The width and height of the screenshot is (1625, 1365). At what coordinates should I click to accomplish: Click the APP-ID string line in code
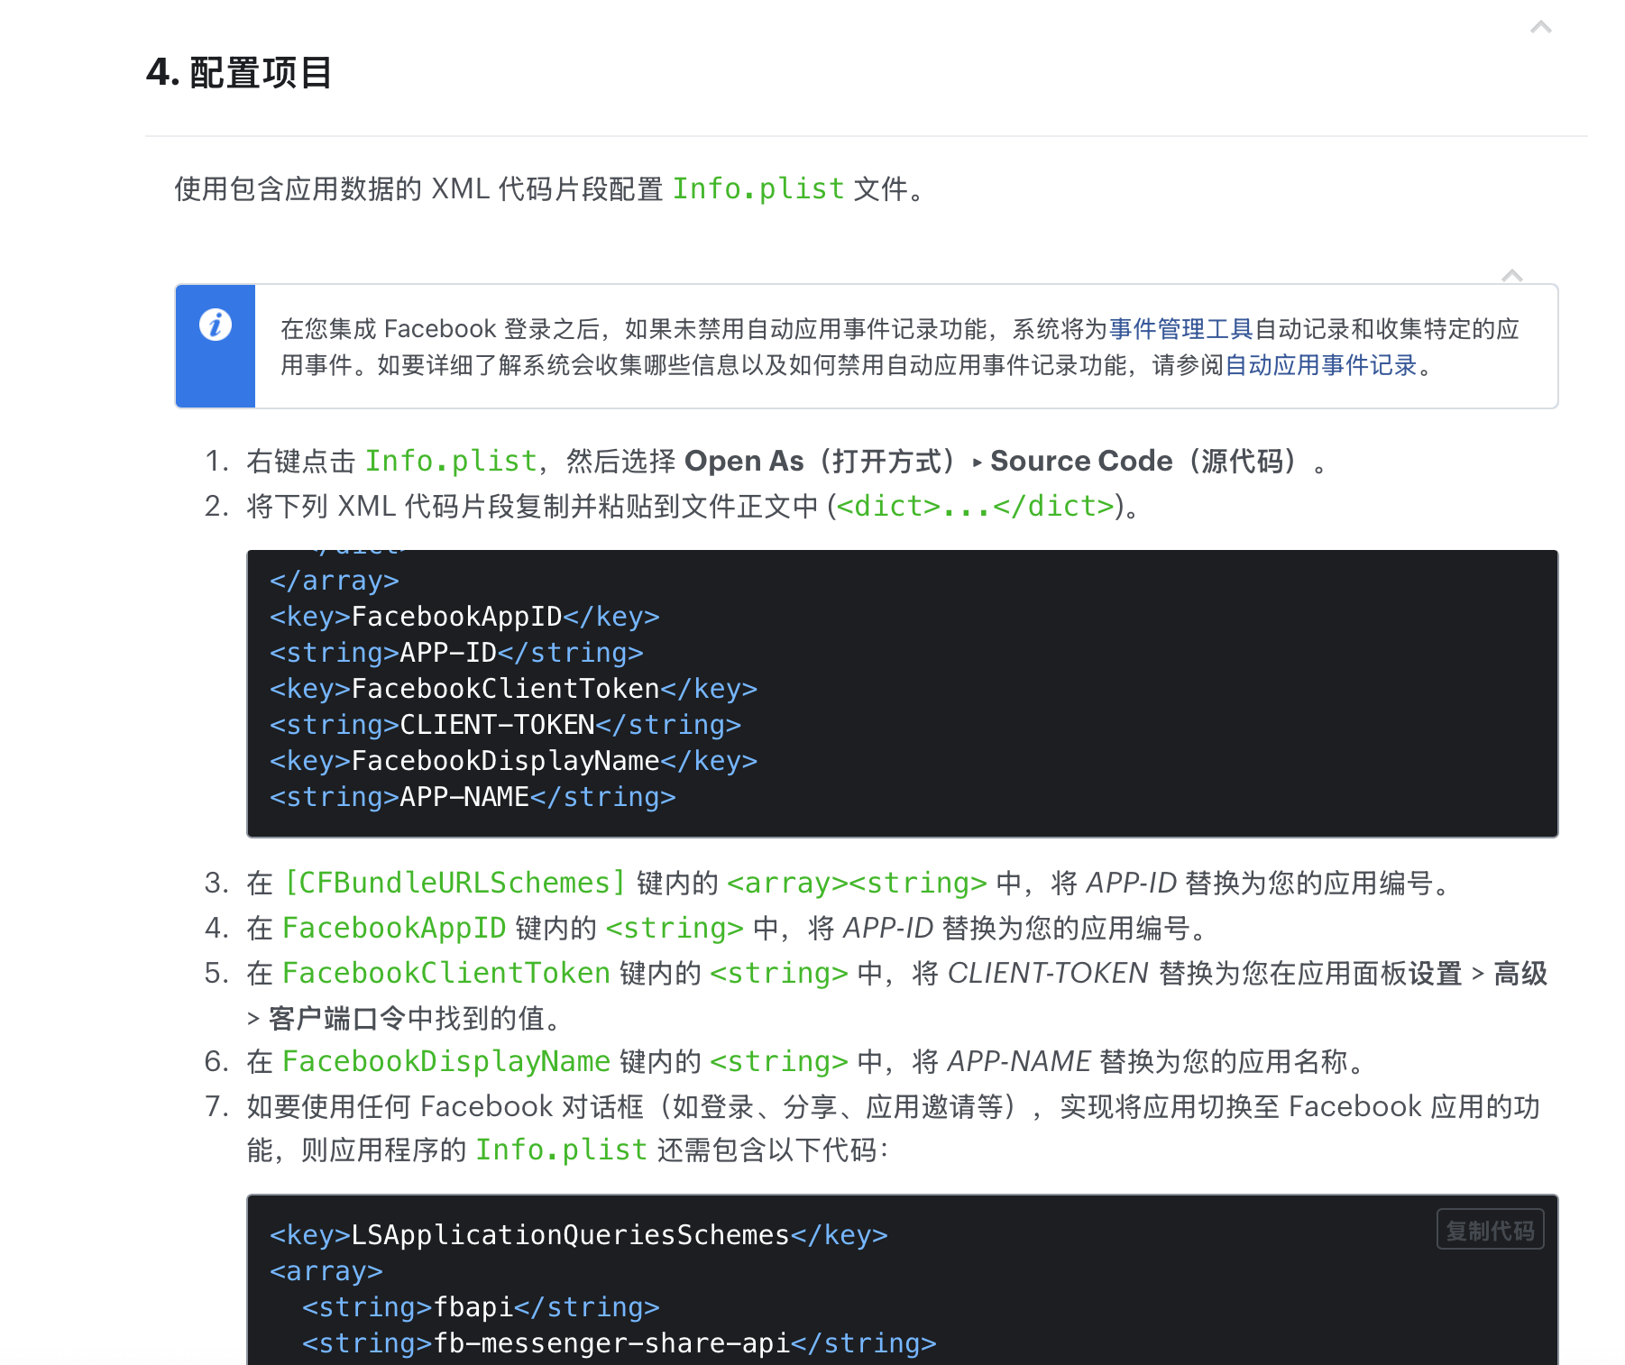point(456,653)
